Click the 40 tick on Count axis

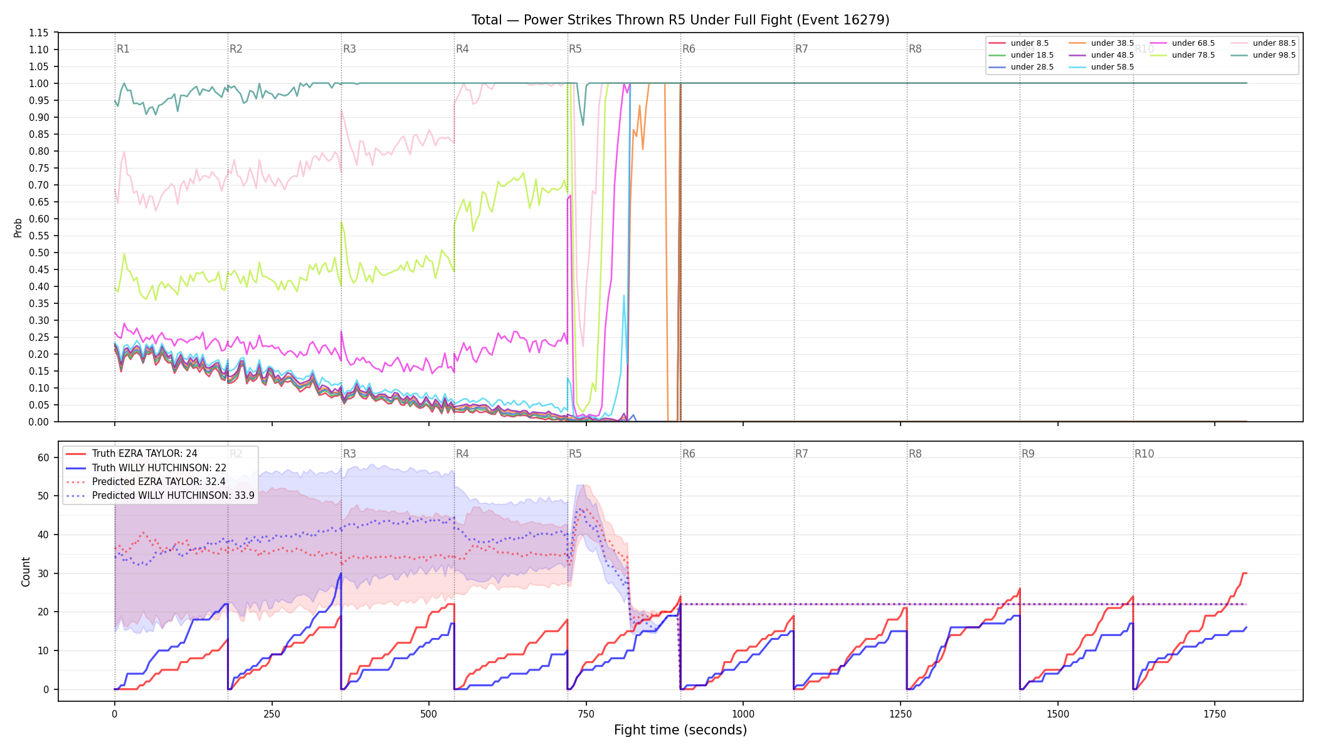[43, 535]
